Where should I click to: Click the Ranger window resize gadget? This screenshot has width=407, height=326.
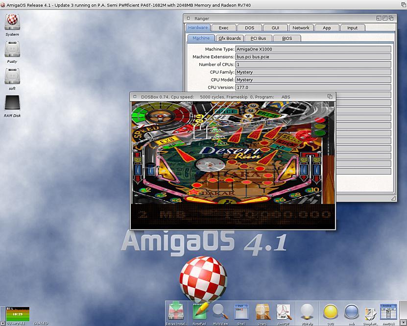(x=394, y=199)
